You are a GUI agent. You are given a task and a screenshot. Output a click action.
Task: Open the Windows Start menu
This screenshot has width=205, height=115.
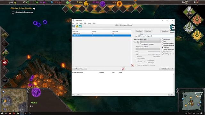[2, 113]
